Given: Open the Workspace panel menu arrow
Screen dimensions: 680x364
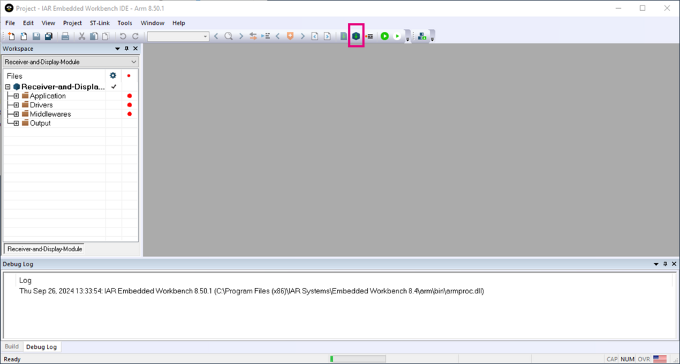Looking at the screenshot, I should 118,49.
